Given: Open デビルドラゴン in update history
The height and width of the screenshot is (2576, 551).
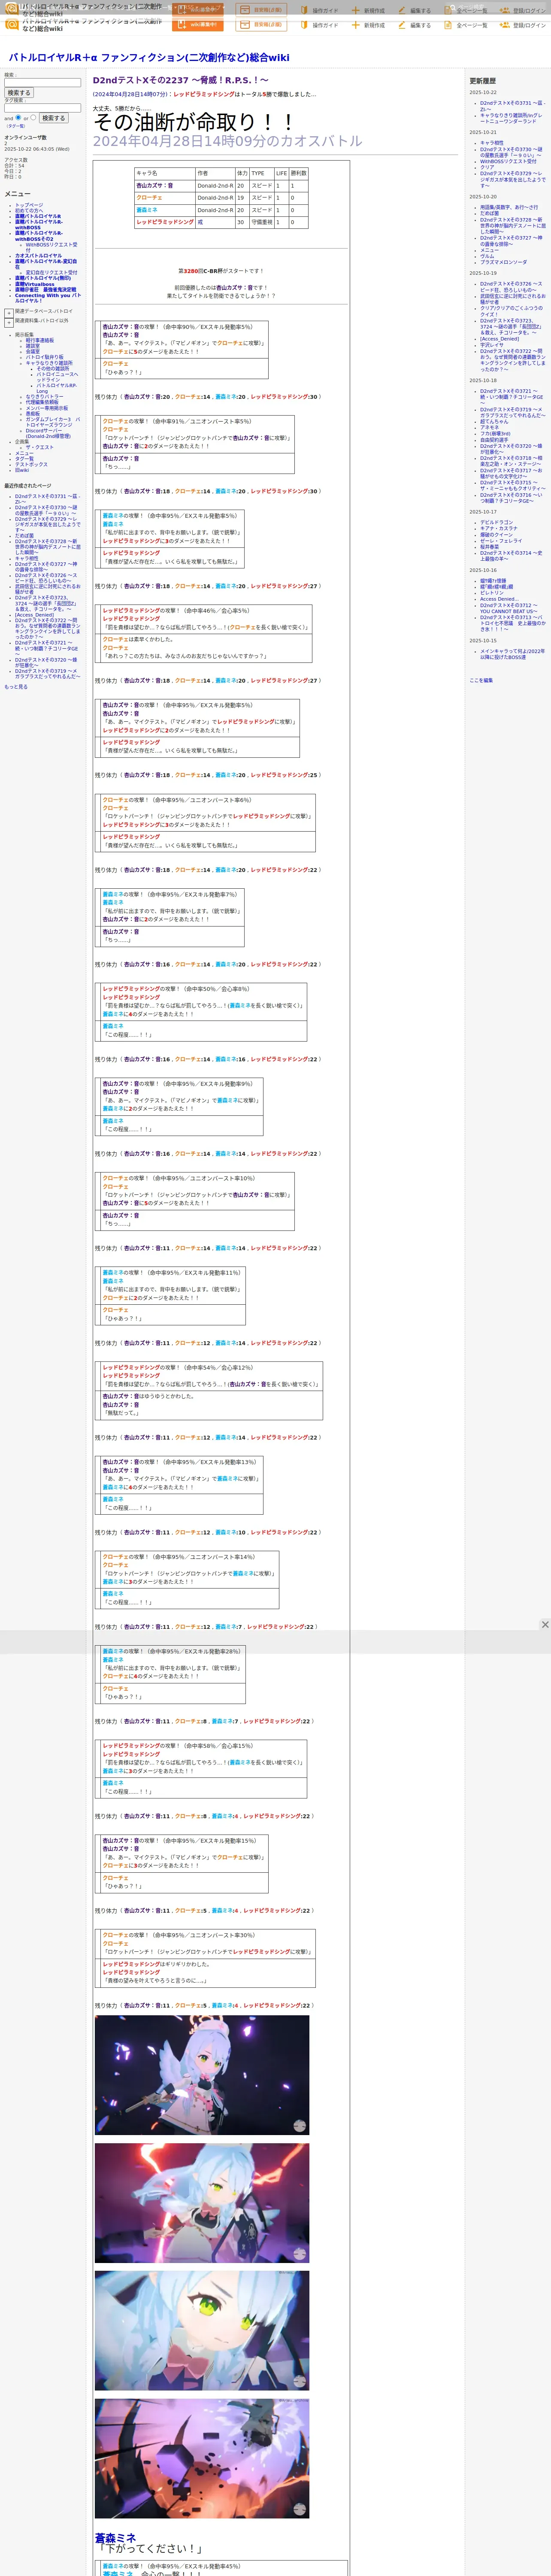Looking at the screenshot, I should click(x=497, y=522).
